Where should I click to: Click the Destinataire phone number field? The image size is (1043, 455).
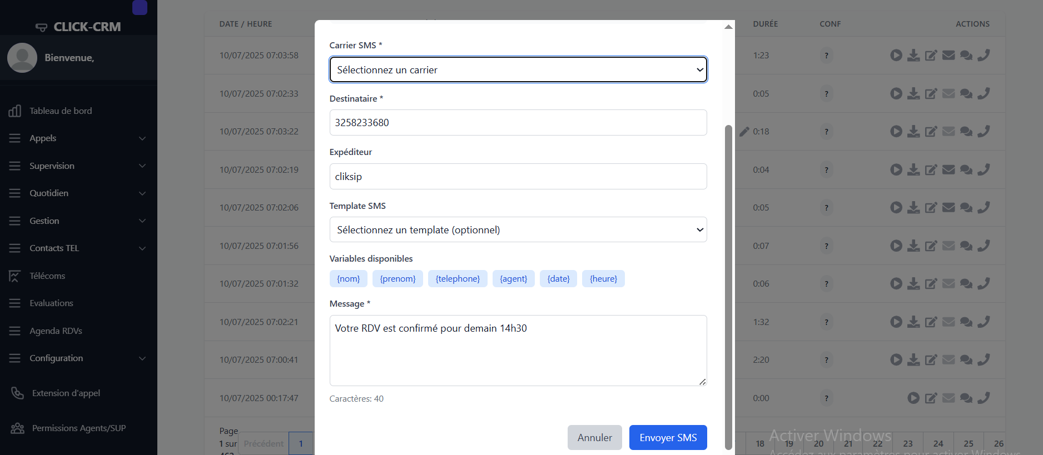click(x=518, y=123)
